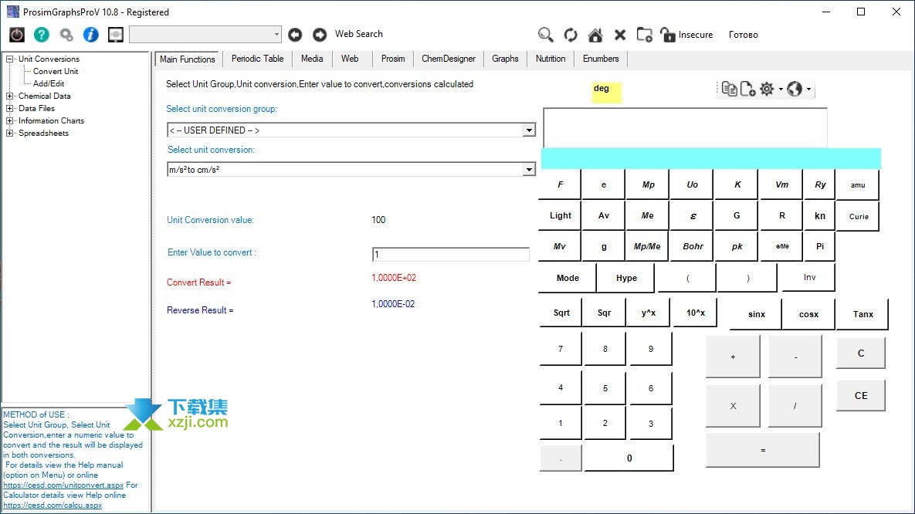Click the Enter Value to convert field
The width and height of the screenshot is (915, 514).
450,255
